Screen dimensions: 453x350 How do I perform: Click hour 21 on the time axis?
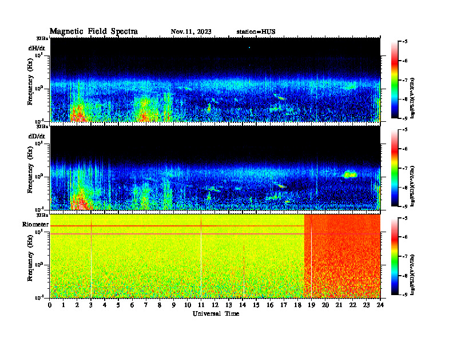coord(339,305)
